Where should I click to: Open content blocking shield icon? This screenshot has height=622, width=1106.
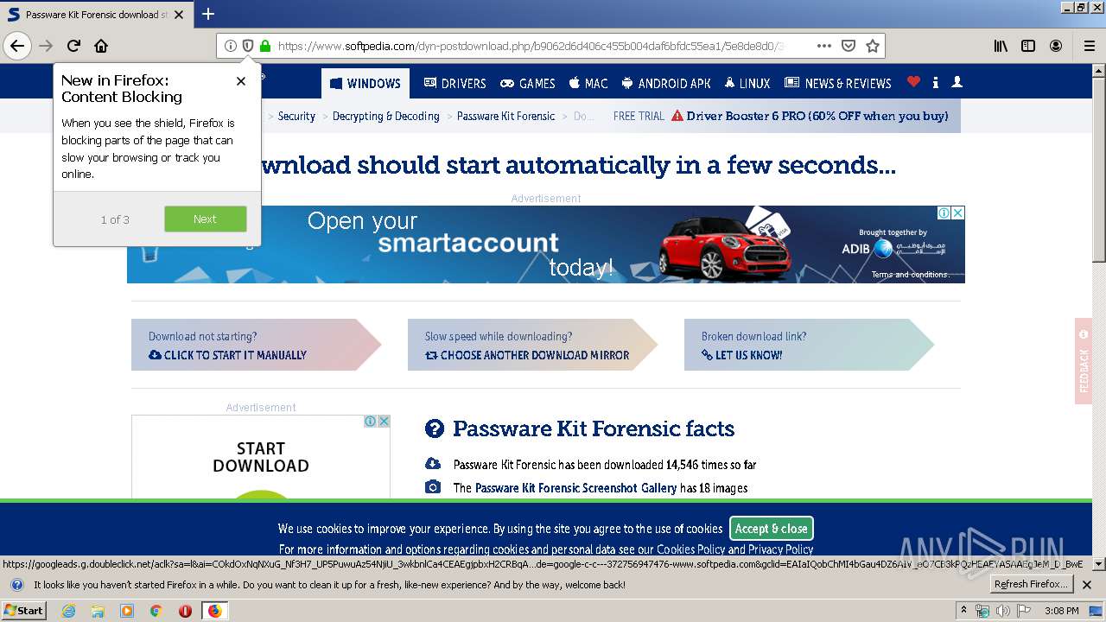pyautogui.click(x=247, y=46)
